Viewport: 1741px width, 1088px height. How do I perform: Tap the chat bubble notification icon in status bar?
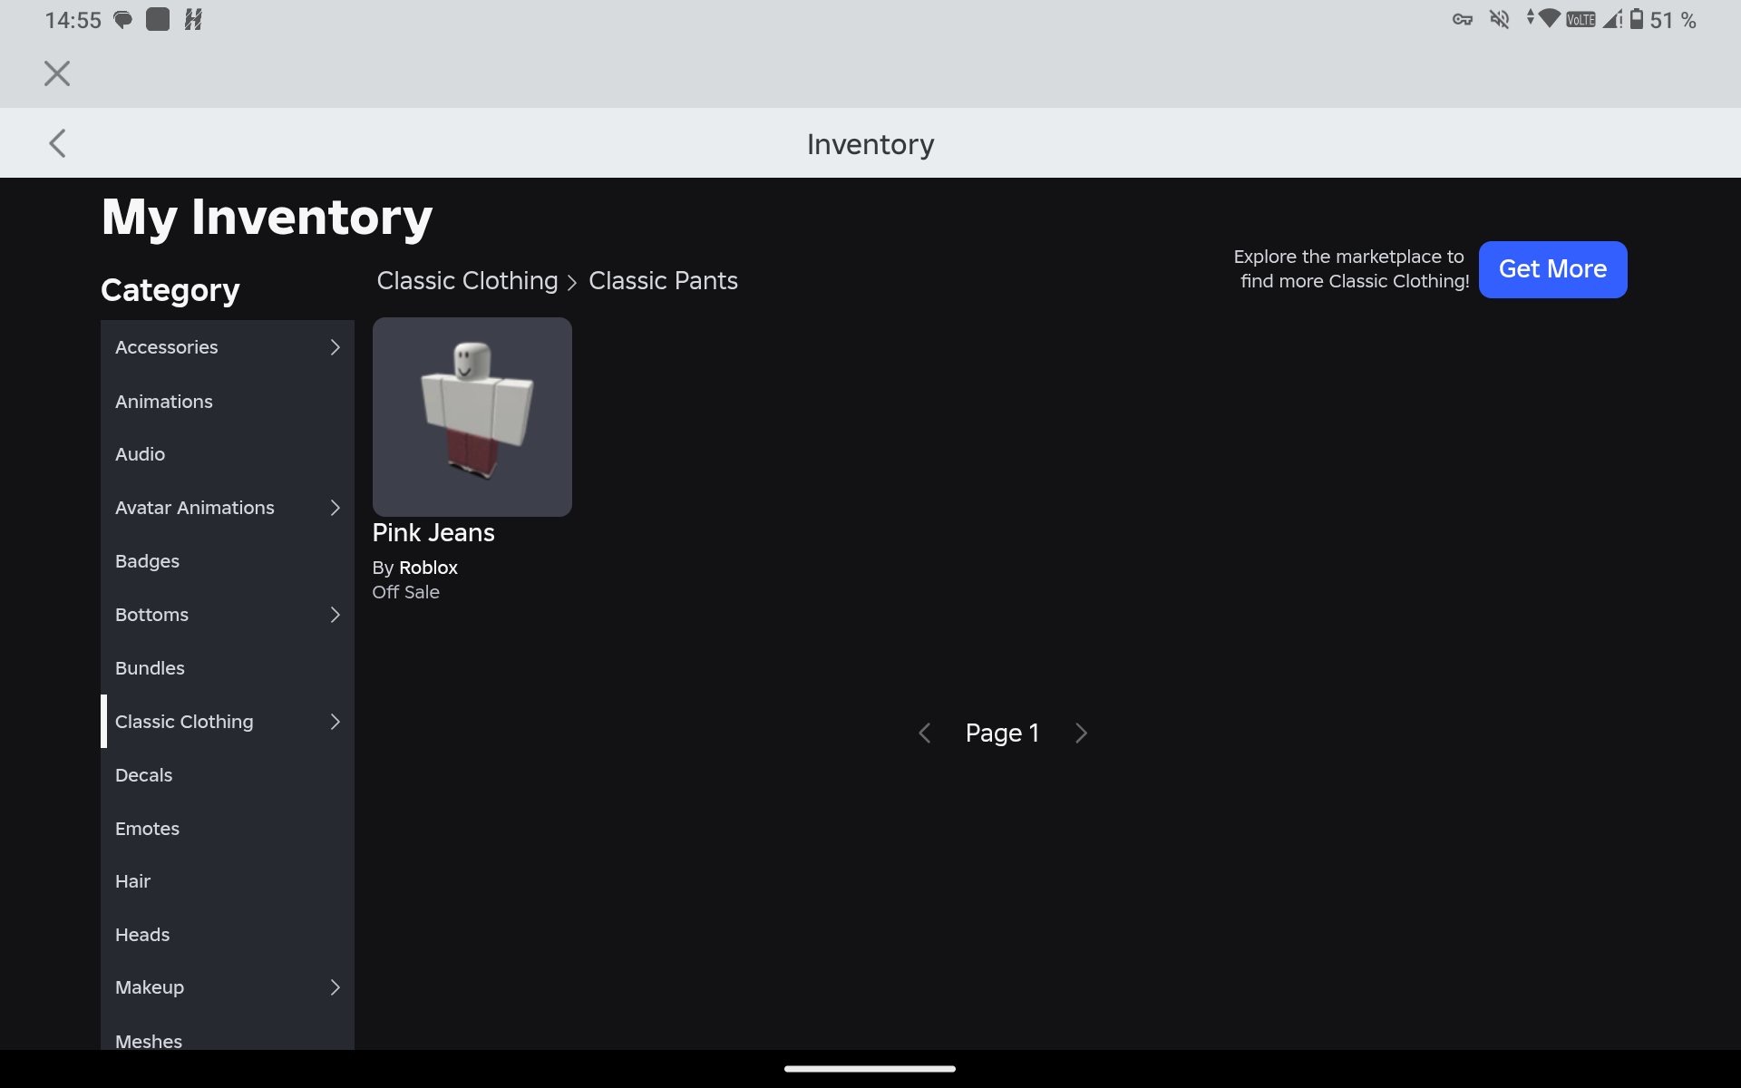click(x=122, y=20)
